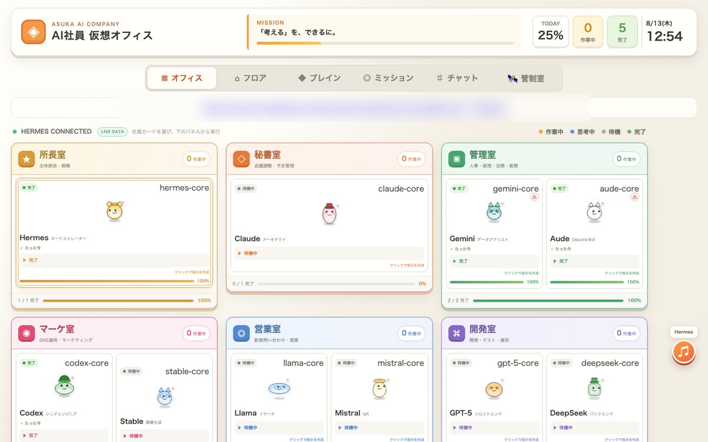
Task: Open the ミッション tab
Action: [x=388, y=78]
